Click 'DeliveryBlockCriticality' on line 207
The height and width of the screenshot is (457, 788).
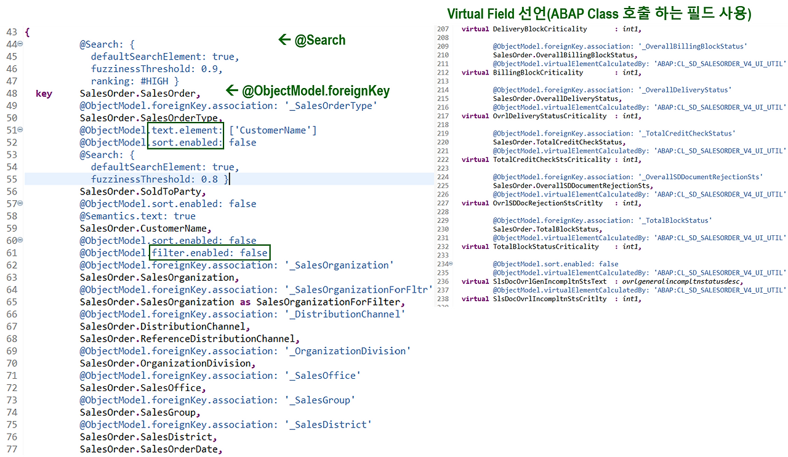539,29
